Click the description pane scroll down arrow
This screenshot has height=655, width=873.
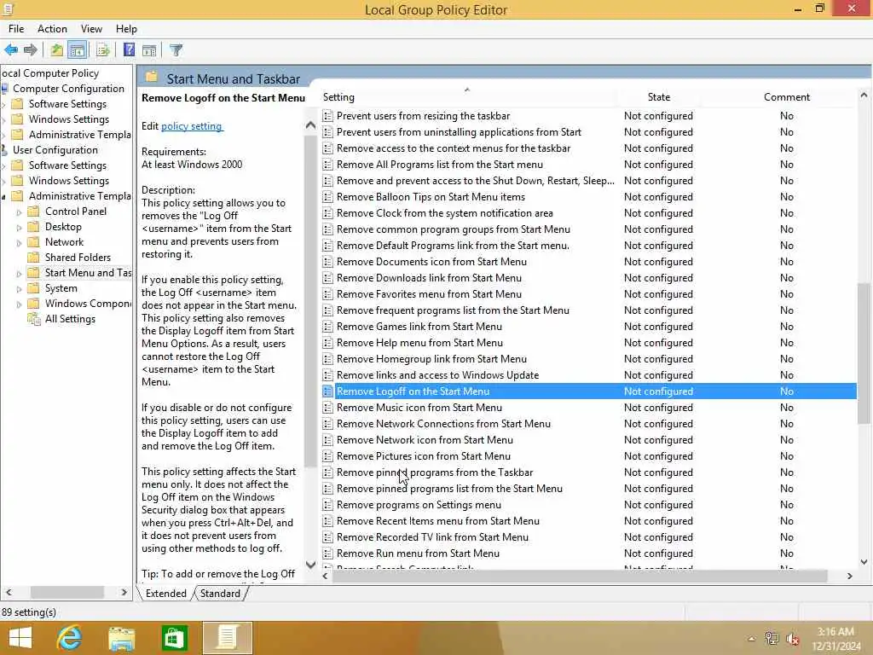click(x=310, y=565)
